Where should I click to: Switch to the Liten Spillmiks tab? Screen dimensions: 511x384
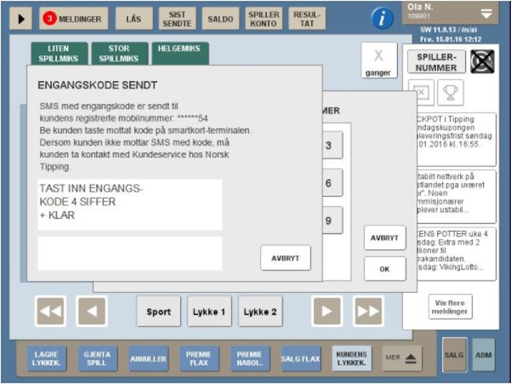click(x=59, y=53)
